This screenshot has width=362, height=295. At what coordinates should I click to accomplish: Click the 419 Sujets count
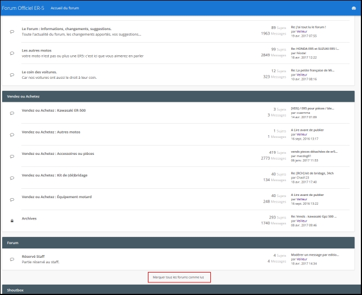(278, 153)
